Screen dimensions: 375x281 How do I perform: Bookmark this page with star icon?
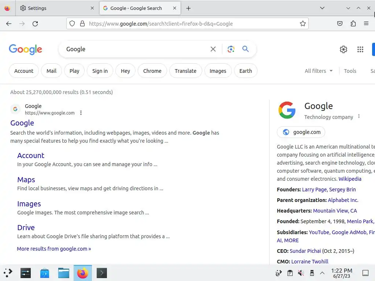tap(303, 23)
